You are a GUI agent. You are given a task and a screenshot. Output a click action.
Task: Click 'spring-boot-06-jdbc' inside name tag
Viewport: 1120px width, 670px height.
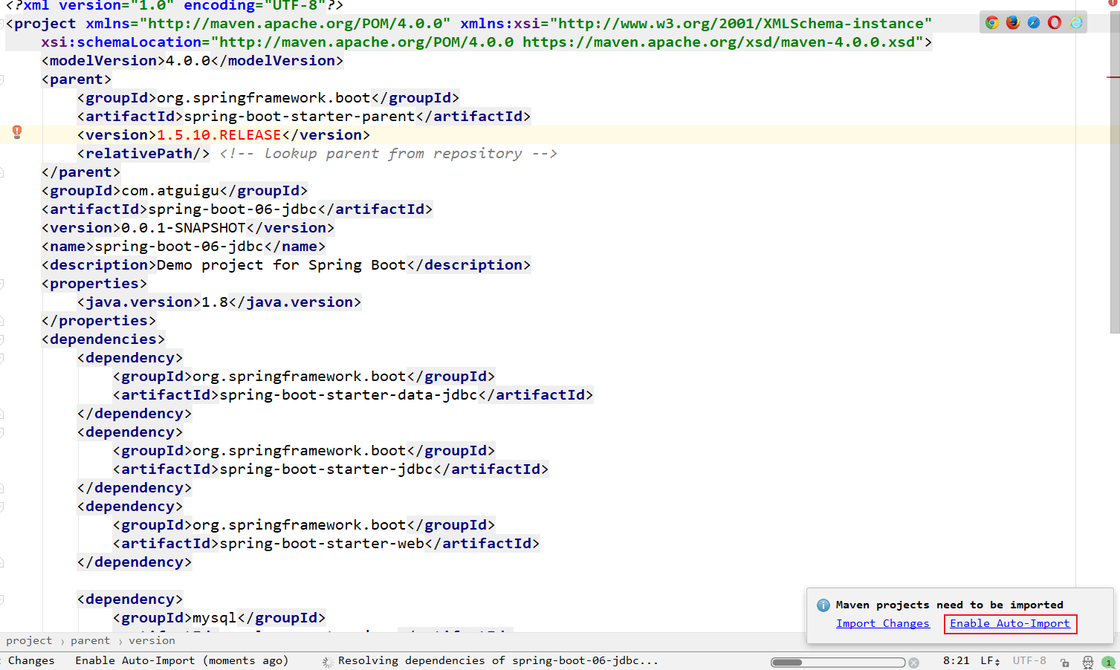179,246
